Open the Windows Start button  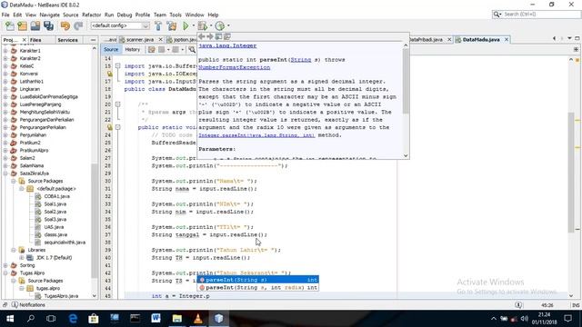pos(10,319)
